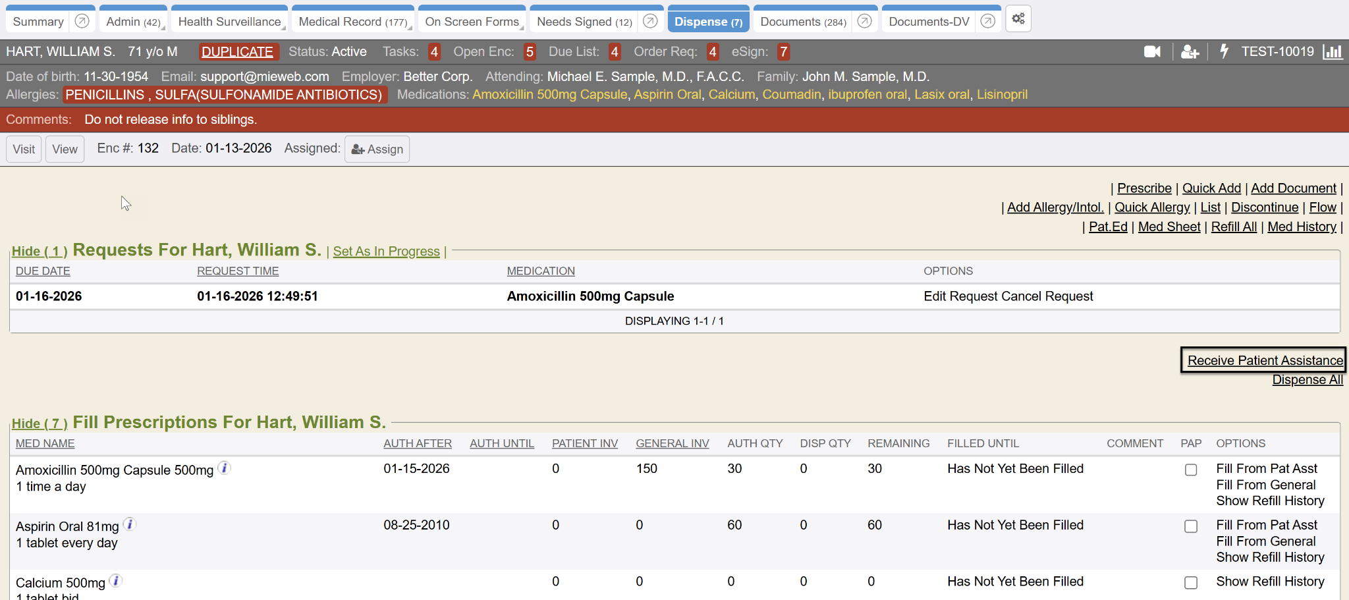Open the Needs Signed tab
The height and width of the screenshot is (600, 1349).
click(x=584, y=22)
